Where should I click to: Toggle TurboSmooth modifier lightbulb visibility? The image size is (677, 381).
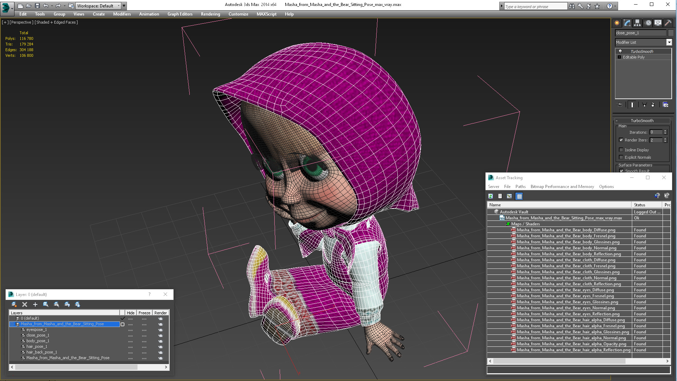point(620,52)
